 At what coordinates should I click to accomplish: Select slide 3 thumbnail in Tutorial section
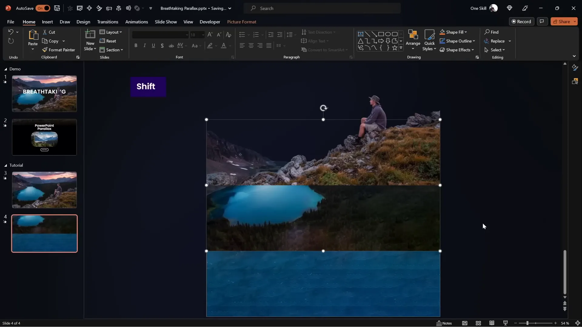[x=44, y=190]
